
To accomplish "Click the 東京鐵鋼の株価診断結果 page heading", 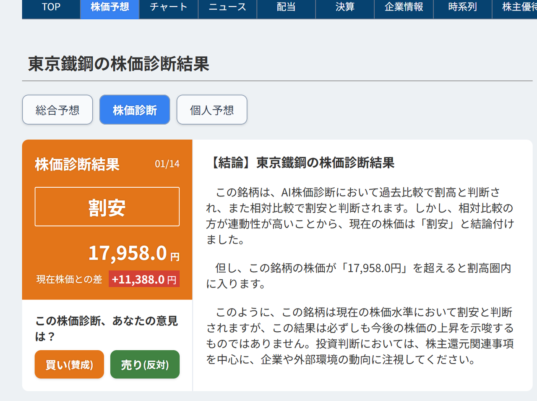I will tap(117, 64).
